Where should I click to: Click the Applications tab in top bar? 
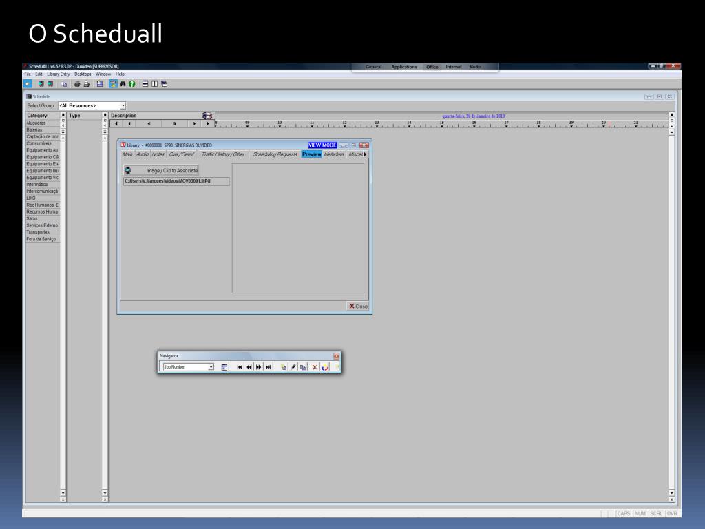click(403, 67)
